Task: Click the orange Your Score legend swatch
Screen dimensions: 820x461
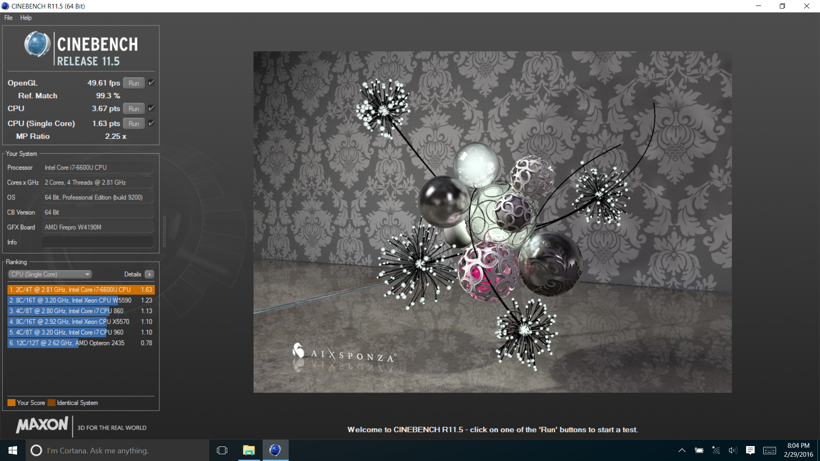Action: [12, 403]
